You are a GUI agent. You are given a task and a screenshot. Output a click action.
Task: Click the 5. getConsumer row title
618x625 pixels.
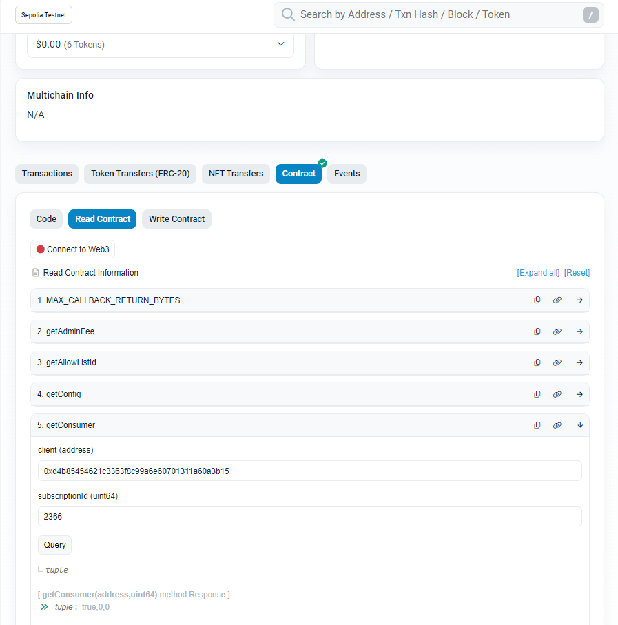[x=66, y=425]
